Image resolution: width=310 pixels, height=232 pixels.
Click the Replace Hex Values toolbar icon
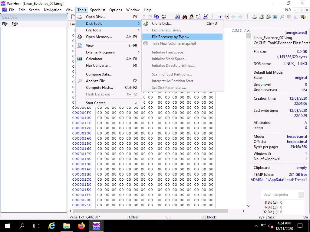[192, 17]
